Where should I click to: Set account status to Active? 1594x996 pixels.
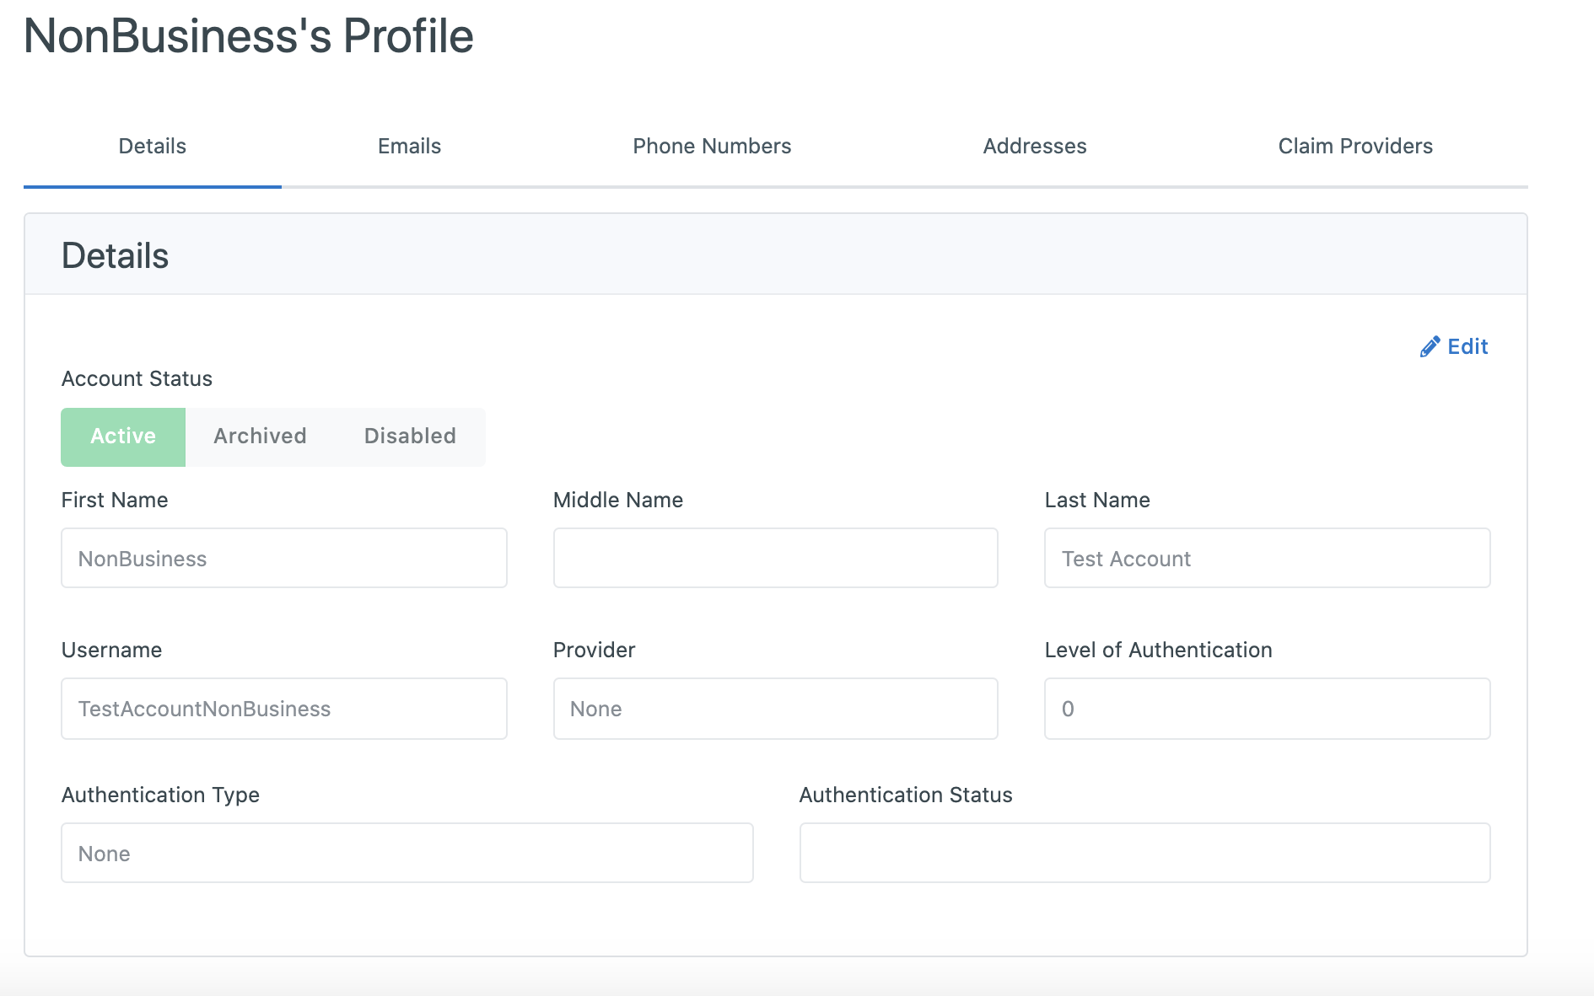[123, 436]
